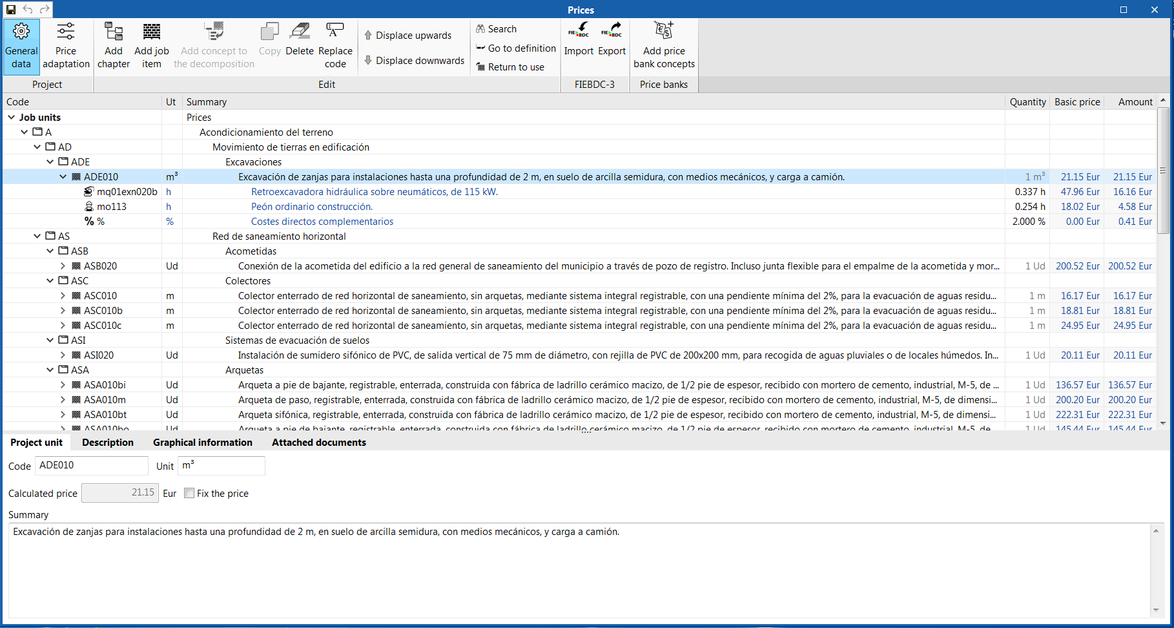Add a new chapter

click(114, 47)
